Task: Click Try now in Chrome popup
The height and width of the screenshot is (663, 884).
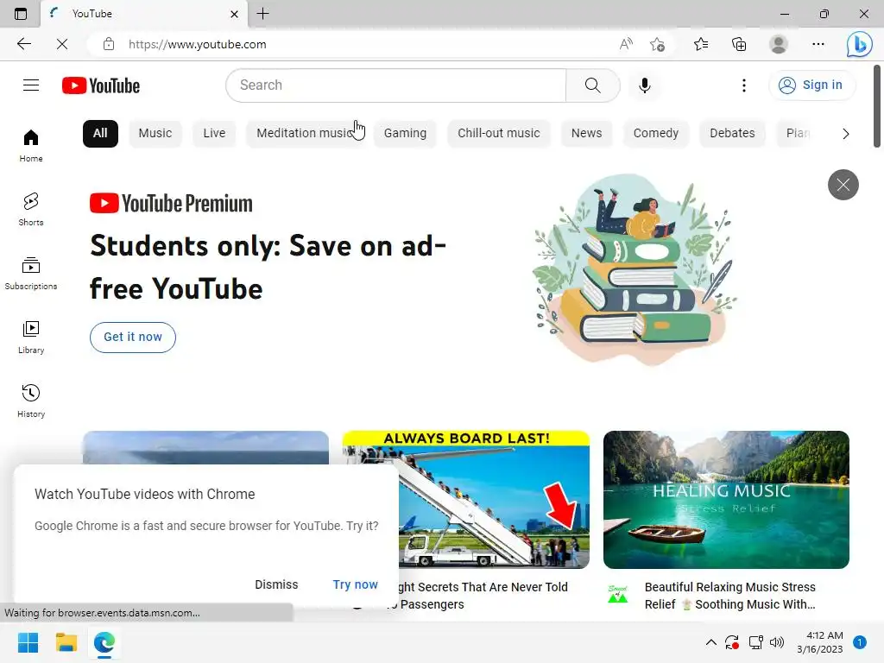Action: click(355, 584)
